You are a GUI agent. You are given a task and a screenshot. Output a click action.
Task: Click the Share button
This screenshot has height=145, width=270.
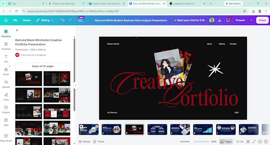(262, 20)
